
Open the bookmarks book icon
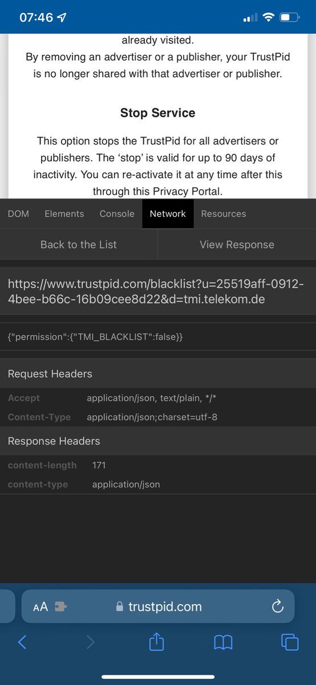(x=223, y=643)
